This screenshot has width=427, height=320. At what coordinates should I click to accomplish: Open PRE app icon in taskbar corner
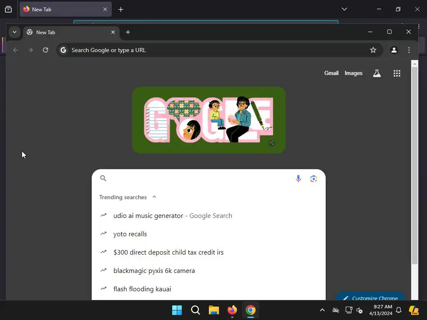(414, 310)
